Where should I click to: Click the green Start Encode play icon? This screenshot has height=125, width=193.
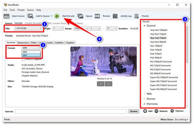[x=57, y=16]
